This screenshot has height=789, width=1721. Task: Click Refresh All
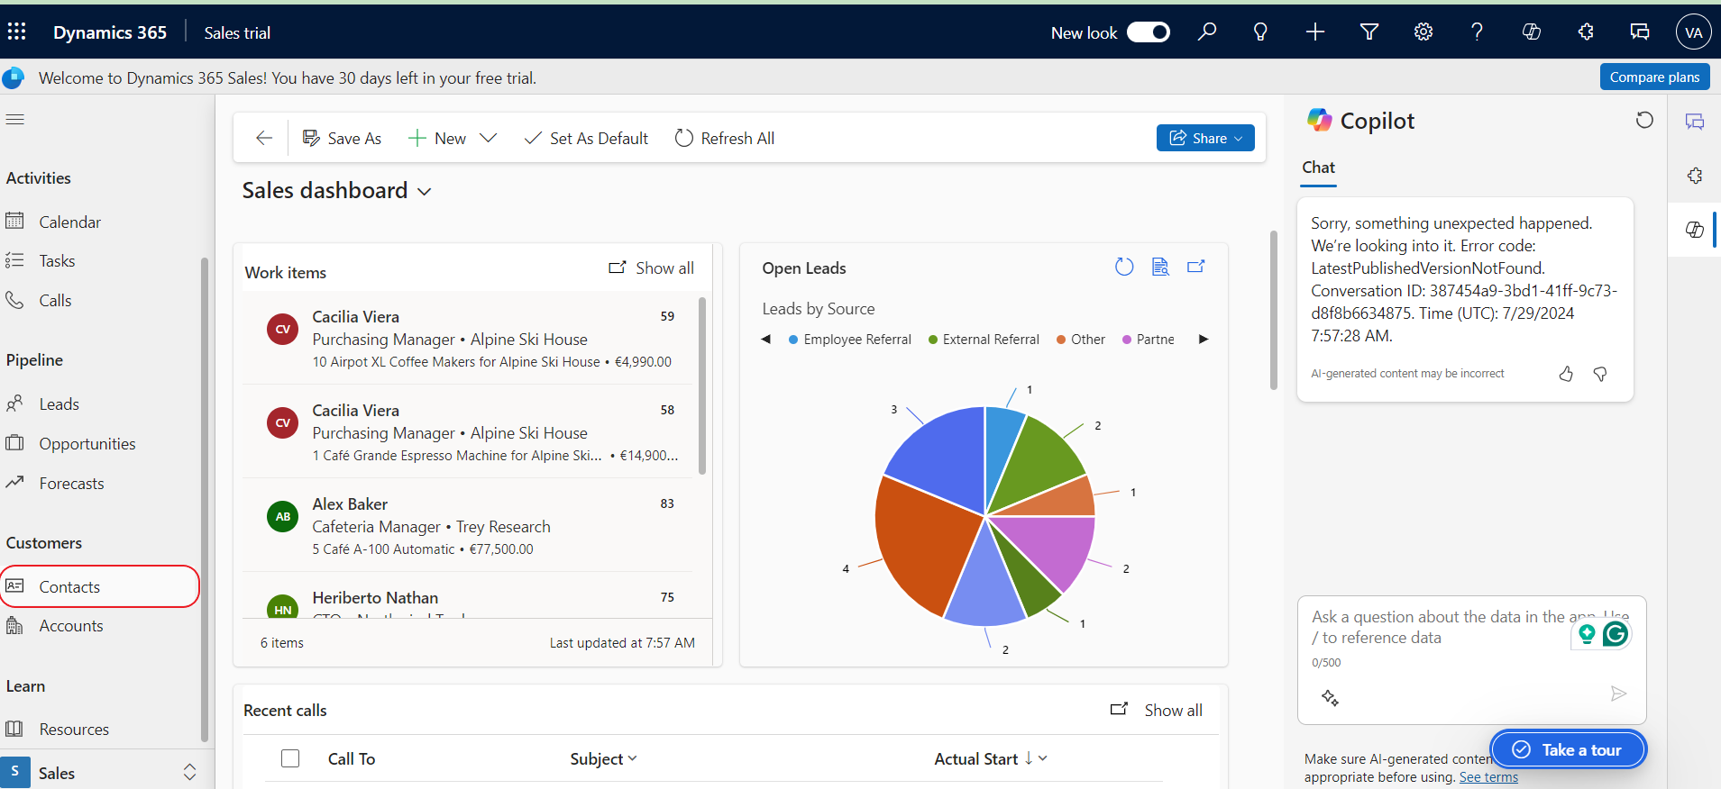[725, 138]
